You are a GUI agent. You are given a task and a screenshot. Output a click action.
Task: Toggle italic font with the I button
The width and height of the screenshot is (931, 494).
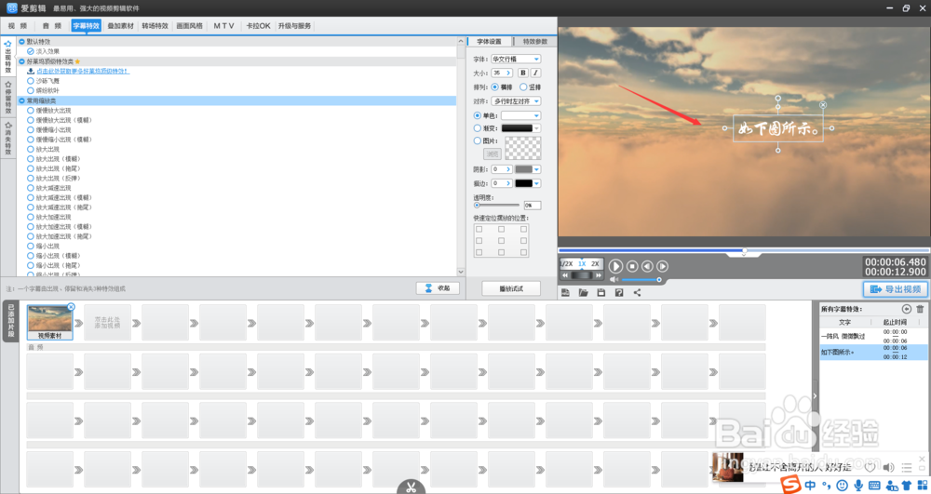(x=535, y=73)
